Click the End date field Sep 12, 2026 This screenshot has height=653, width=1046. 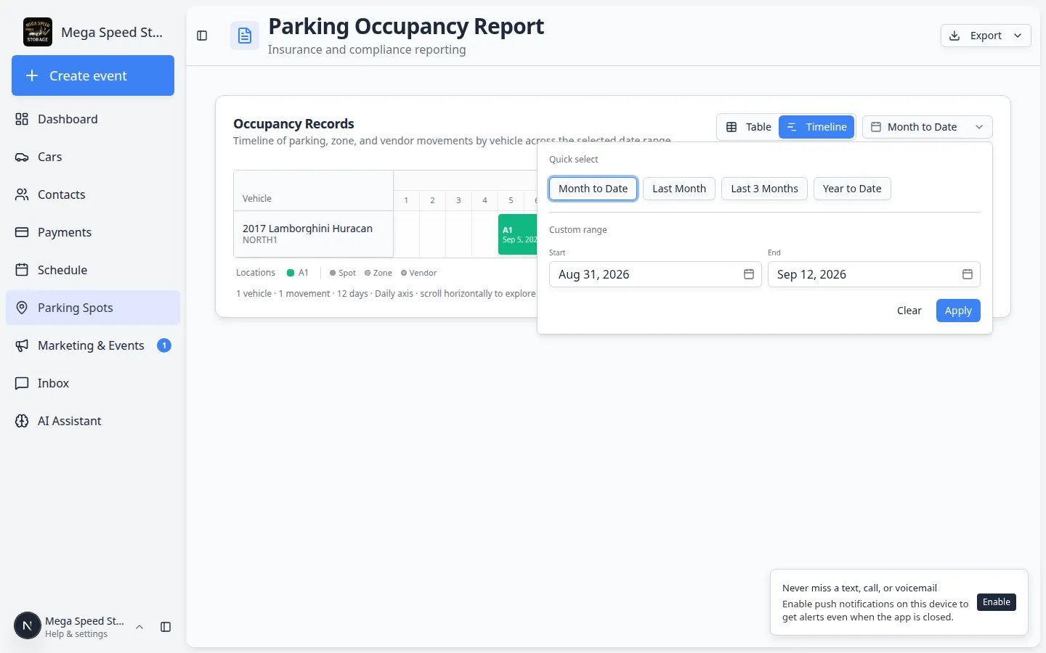(x=874, y=274)
